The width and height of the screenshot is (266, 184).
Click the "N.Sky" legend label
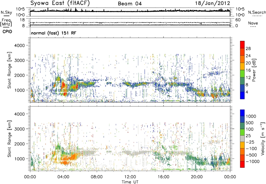[x=6, y=12]
